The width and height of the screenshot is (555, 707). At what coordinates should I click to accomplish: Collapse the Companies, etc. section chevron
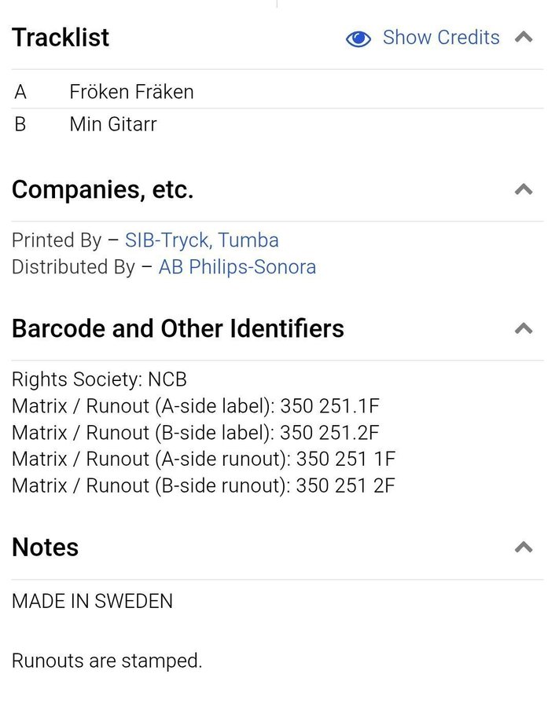[x=524, y=189]
